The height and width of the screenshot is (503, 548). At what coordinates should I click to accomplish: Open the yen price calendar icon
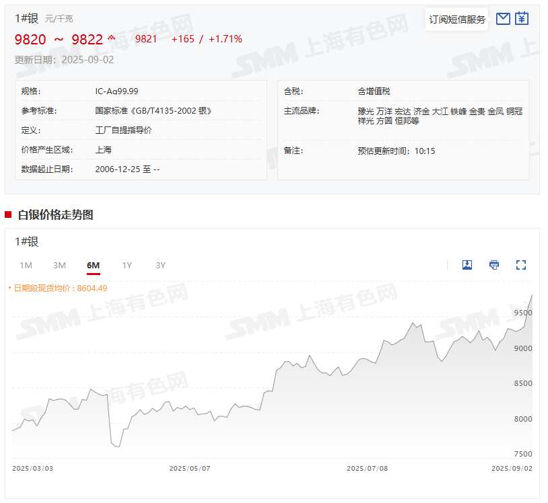coord(522,19)
